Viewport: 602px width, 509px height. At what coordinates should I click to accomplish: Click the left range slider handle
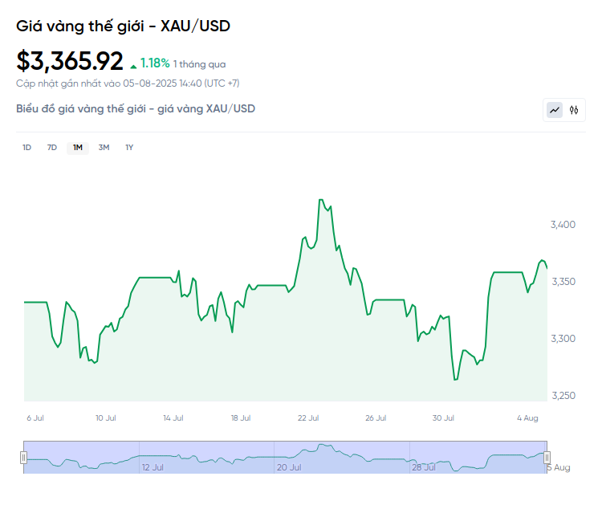tap(24, 457)
